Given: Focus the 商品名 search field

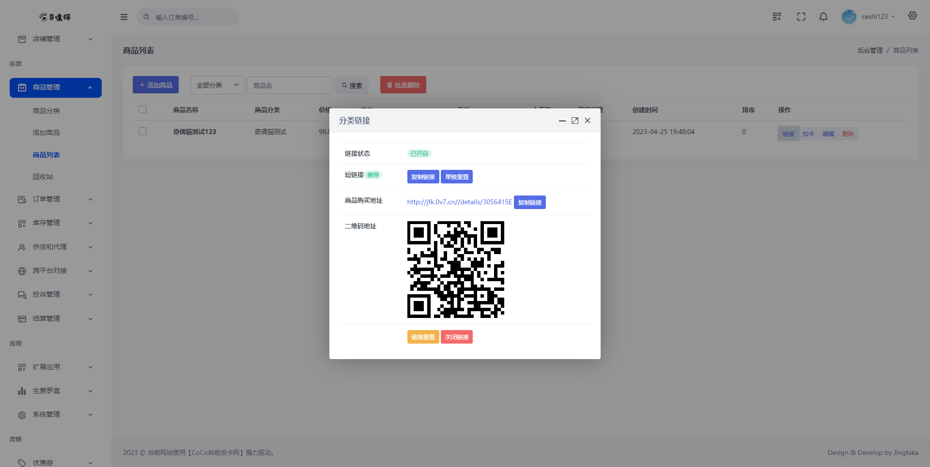Looking at the screenshot, I should tap(290, 85).
